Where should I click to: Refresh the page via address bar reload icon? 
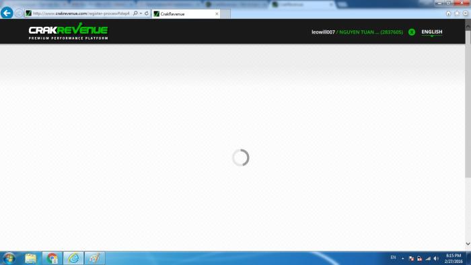pyautogui.click(x=147, y=13)
